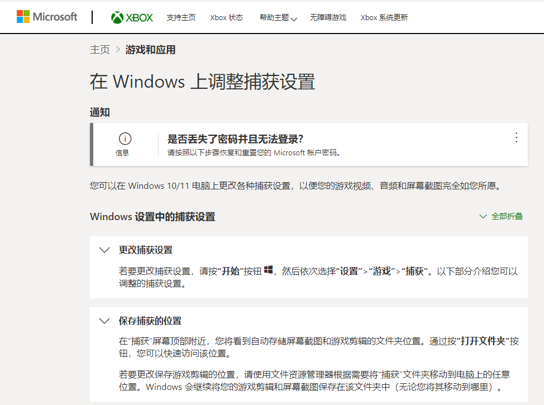This screenshot has height=405, width=544.
Task: Open the 无障碍游戏 nav link
Action: 328,17
